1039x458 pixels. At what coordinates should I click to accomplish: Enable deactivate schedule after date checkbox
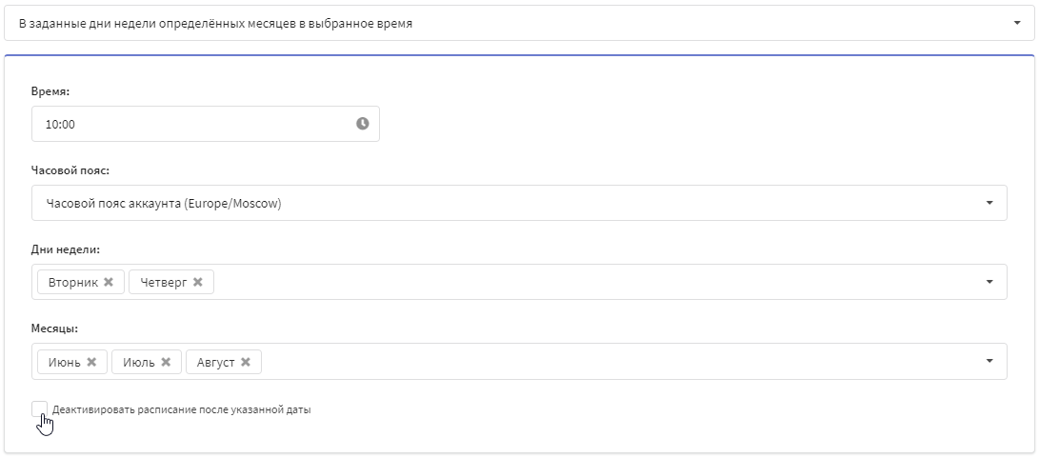(39, 408)
